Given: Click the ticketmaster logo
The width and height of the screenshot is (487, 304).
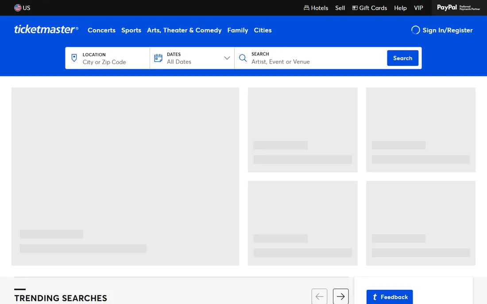Looking at the screenshot, I should (x=46, y=30).
